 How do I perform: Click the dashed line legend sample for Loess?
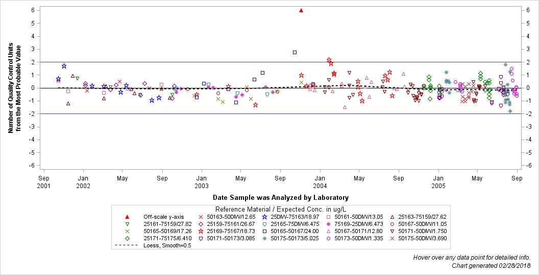point(127,245)
